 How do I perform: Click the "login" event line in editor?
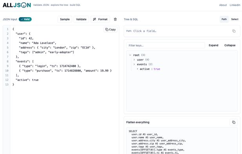50,66
